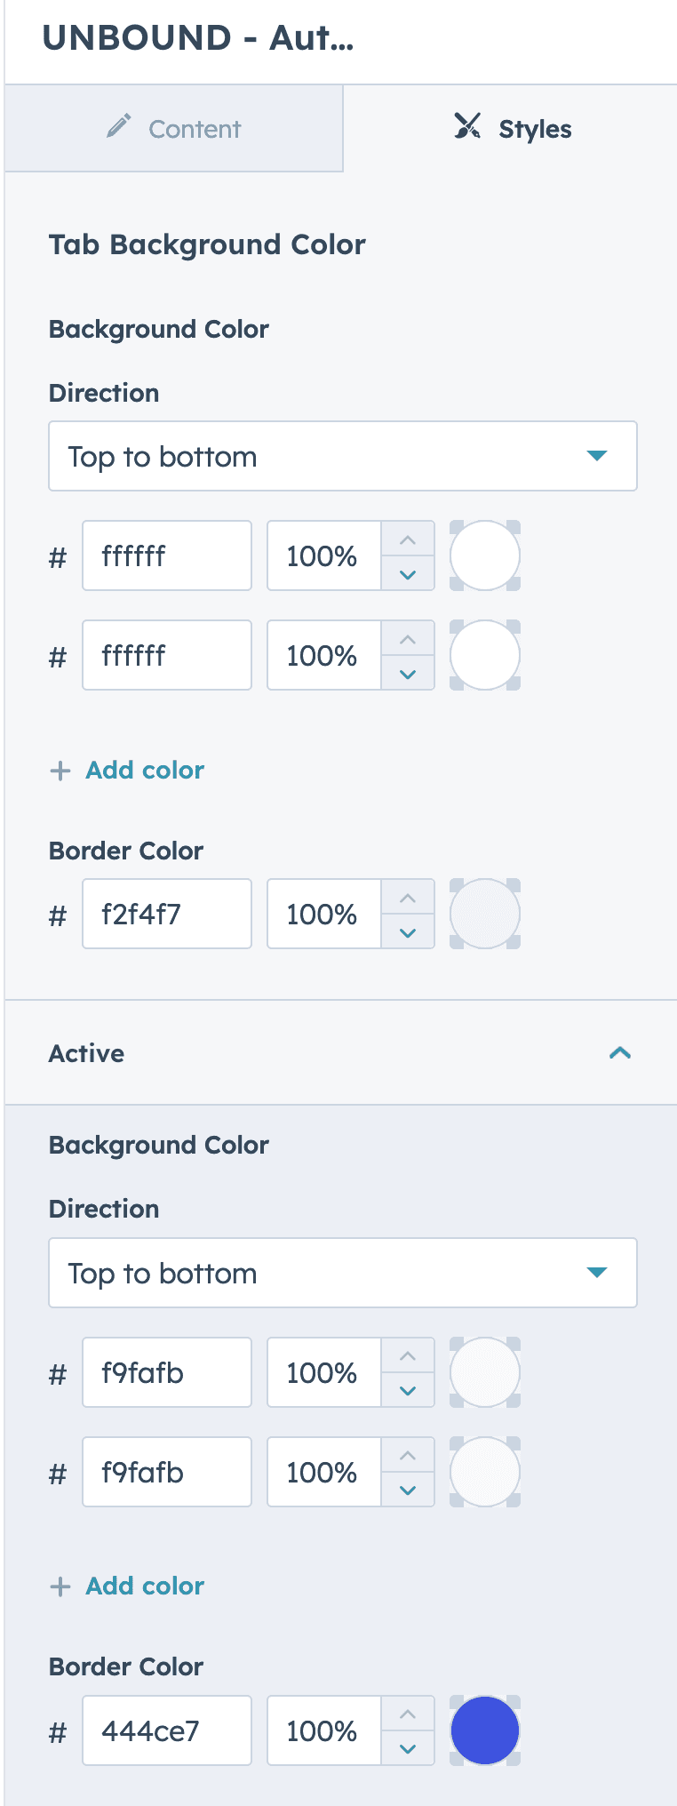Increase opacity of f2f4f7 border color
677x1806 pixels.
coord(408,899)
